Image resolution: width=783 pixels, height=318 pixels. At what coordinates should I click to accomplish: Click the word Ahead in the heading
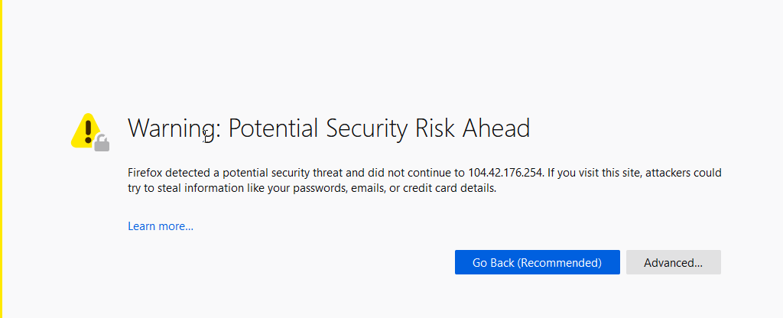point(496,128)
